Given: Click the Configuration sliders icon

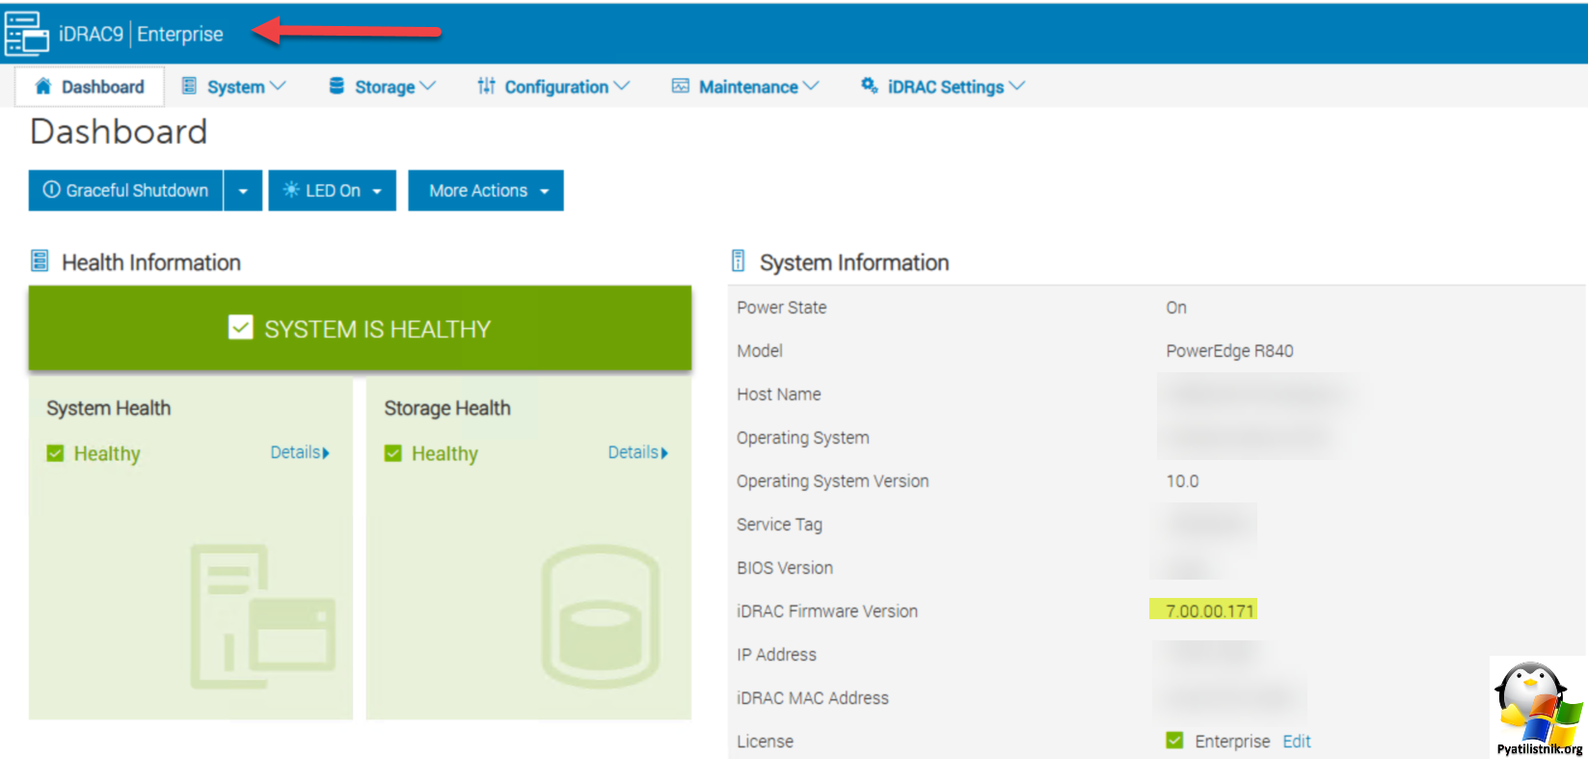Looking at the screenshot, I should point(486,86).
